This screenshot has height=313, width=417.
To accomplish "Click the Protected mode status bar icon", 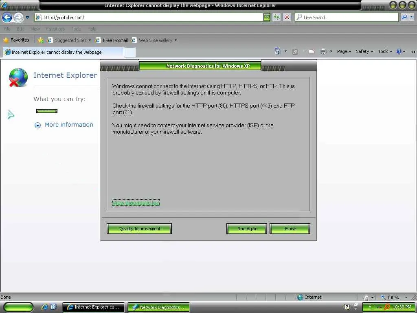I will point(366,298).
